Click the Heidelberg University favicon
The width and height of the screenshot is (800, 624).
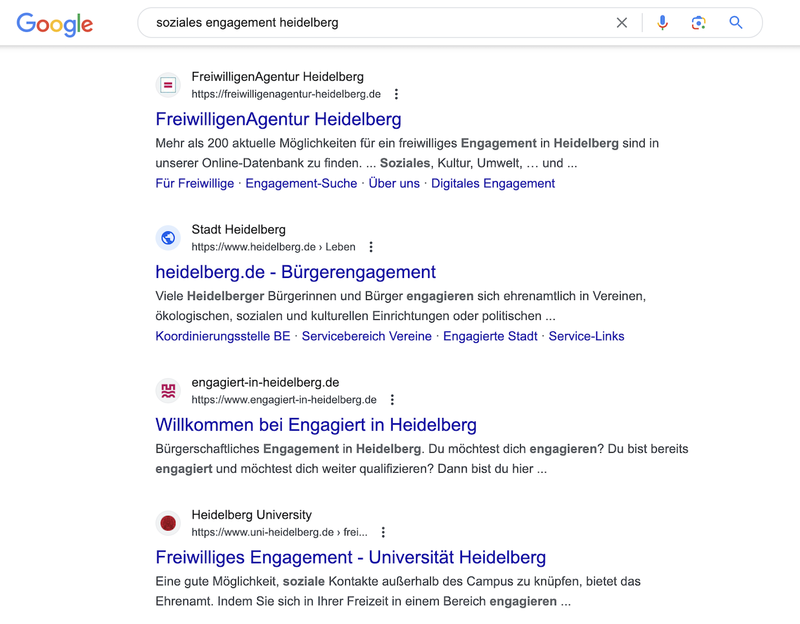coord(168,523)
